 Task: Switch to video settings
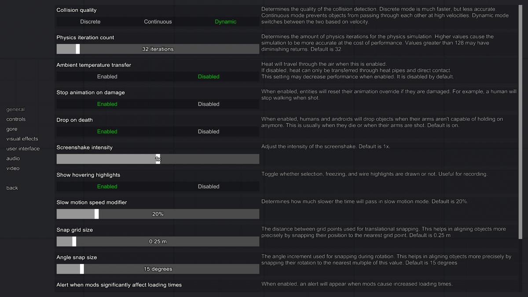click(x=13, y=168)
